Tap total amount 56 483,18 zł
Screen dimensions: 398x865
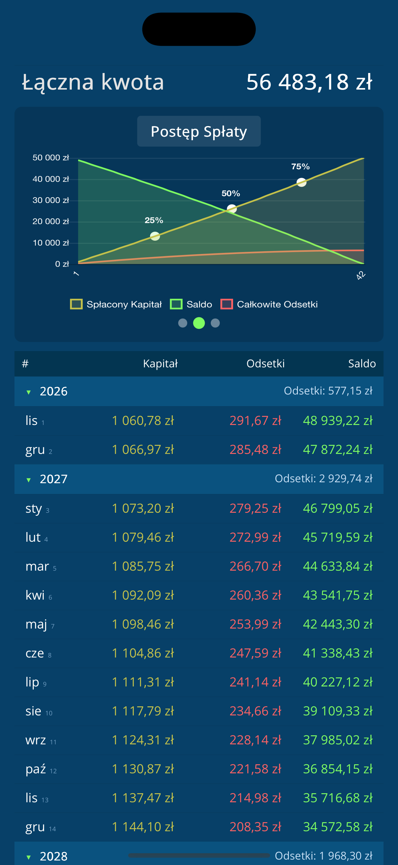pyautogui.click(x=309, y=82)
